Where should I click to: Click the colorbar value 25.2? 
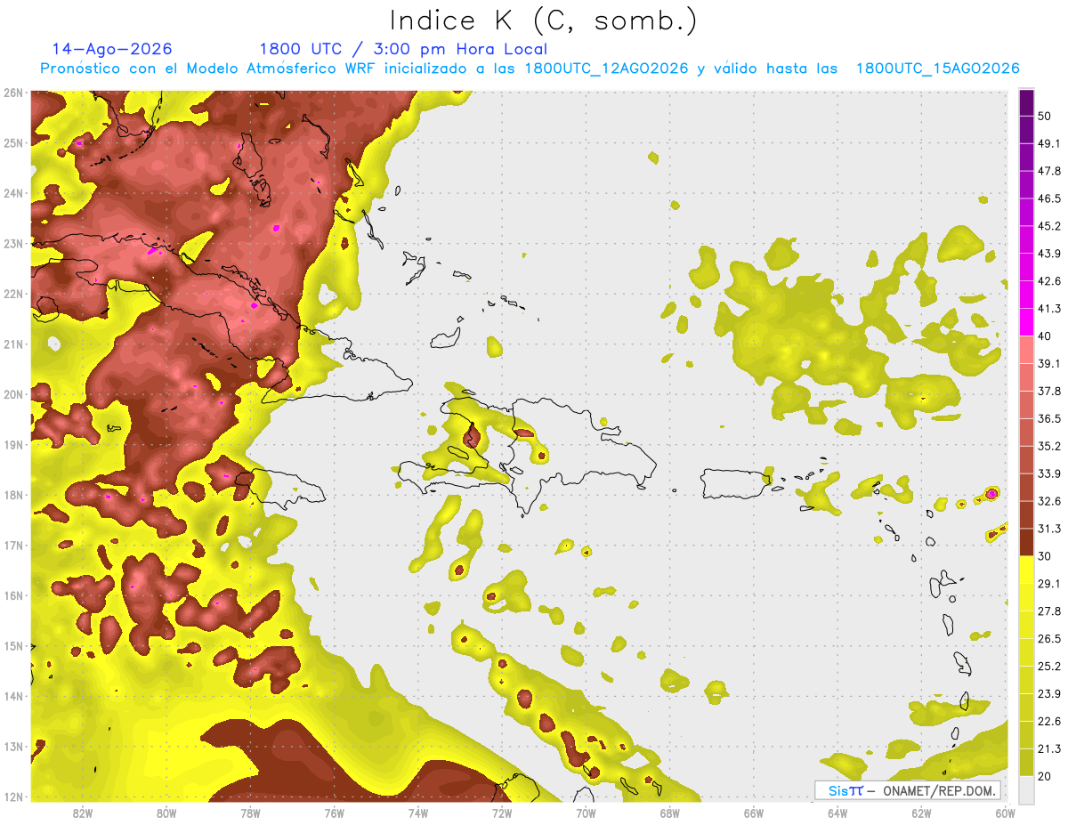[x=1049, y=667]
